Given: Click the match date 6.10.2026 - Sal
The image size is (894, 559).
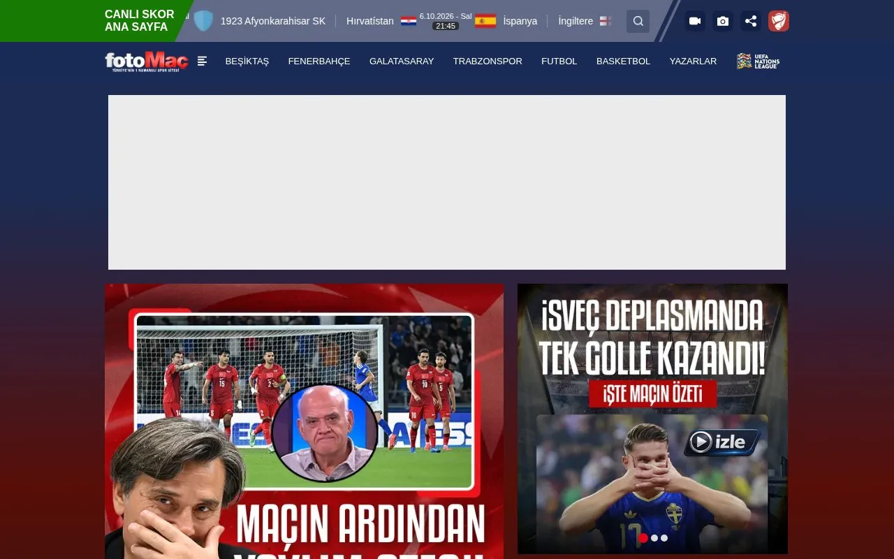Looking at the screenshot, I should click(446, 16).
